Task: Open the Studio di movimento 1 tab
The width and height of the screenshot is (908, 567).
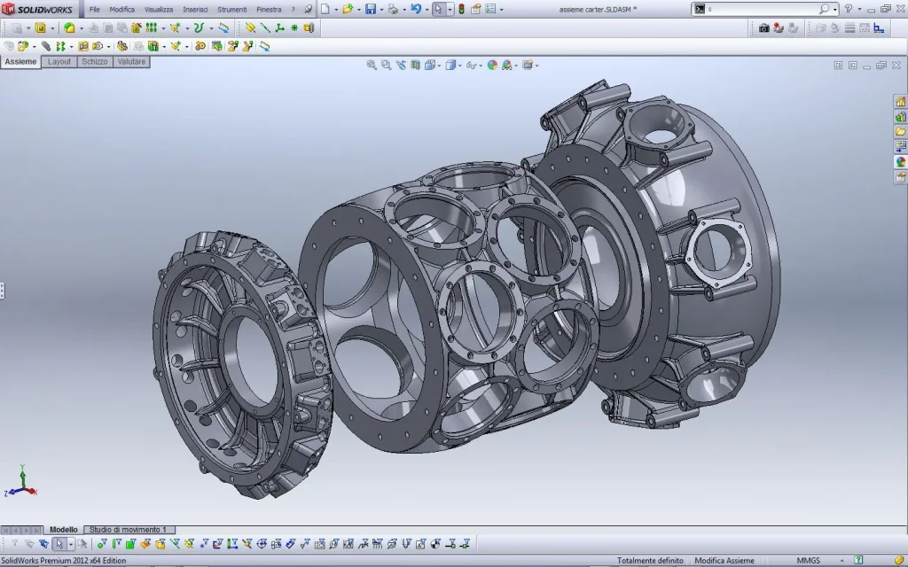Action: tap(128, 530)
